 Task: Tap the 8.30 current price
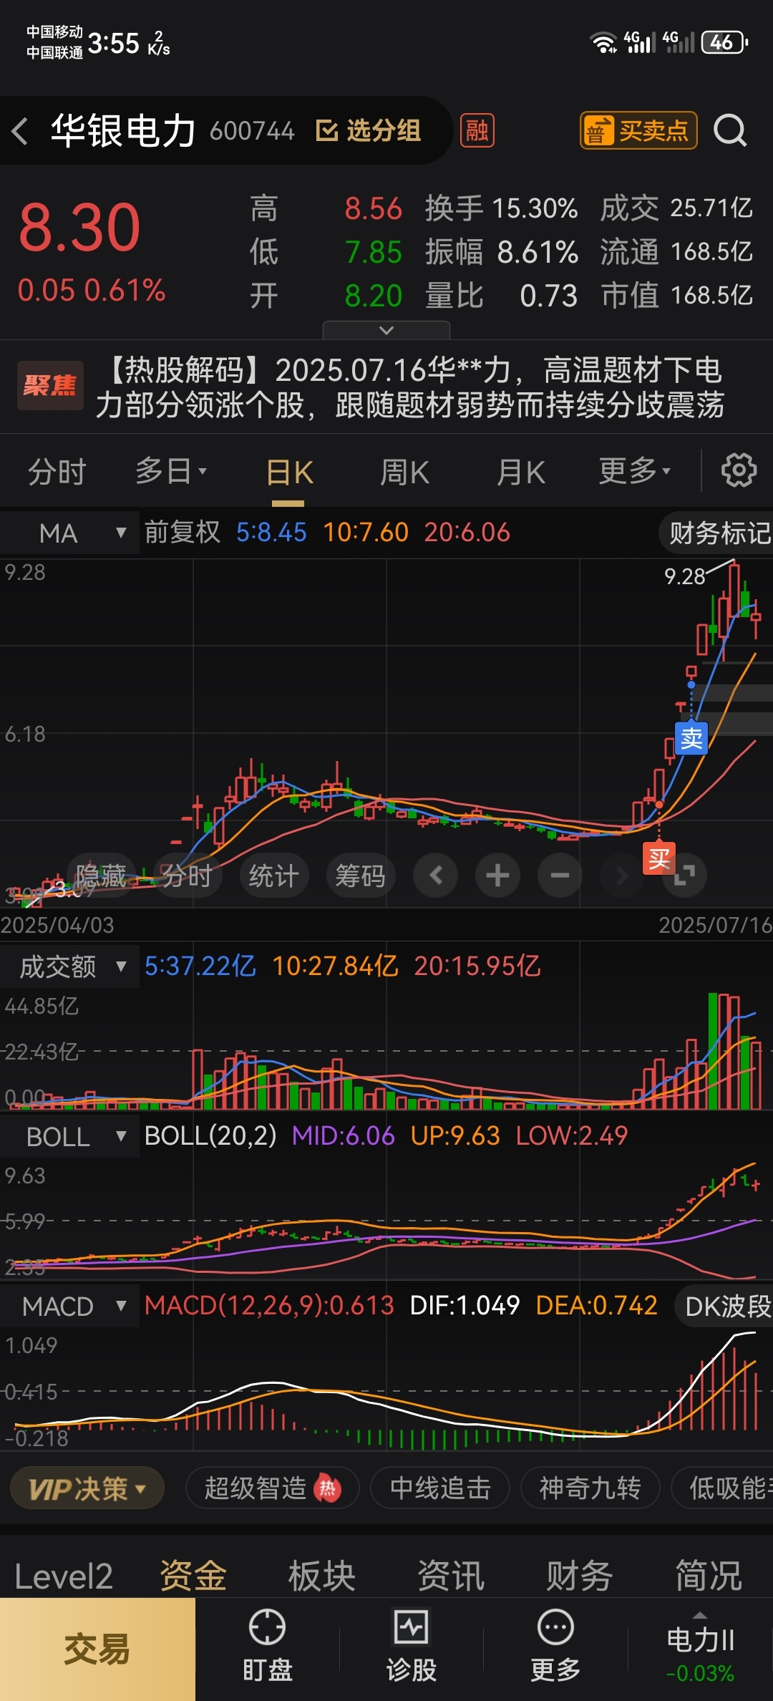(x=79, y=228)
